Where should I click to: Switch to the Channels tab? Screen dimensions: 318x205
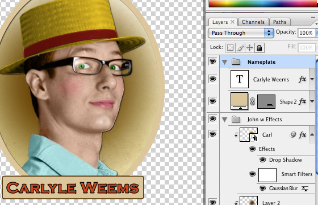pyautogui.click(x=253, y=22)
